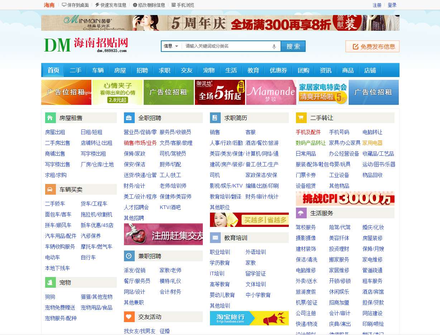
Task: Click the 买越多 省越多 banner
Action: point(249,220)
